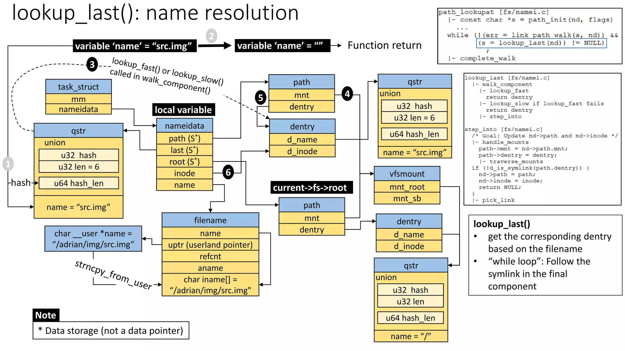625x351 pixels.
Task: Click the gray circled number 1 marker
Action: [x=8, y=164]
